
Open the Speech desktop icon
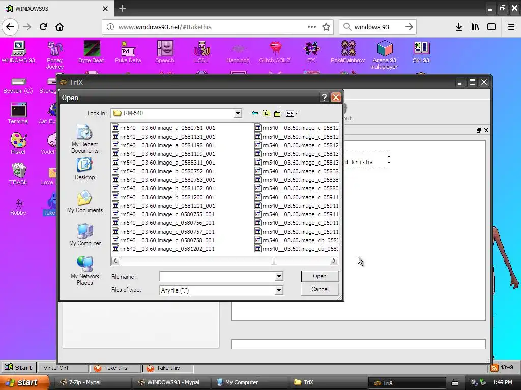pos(165,52)
